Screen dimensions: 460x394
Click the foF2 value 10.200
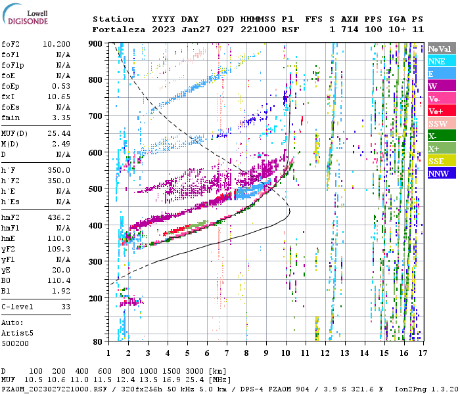[57, 44]
